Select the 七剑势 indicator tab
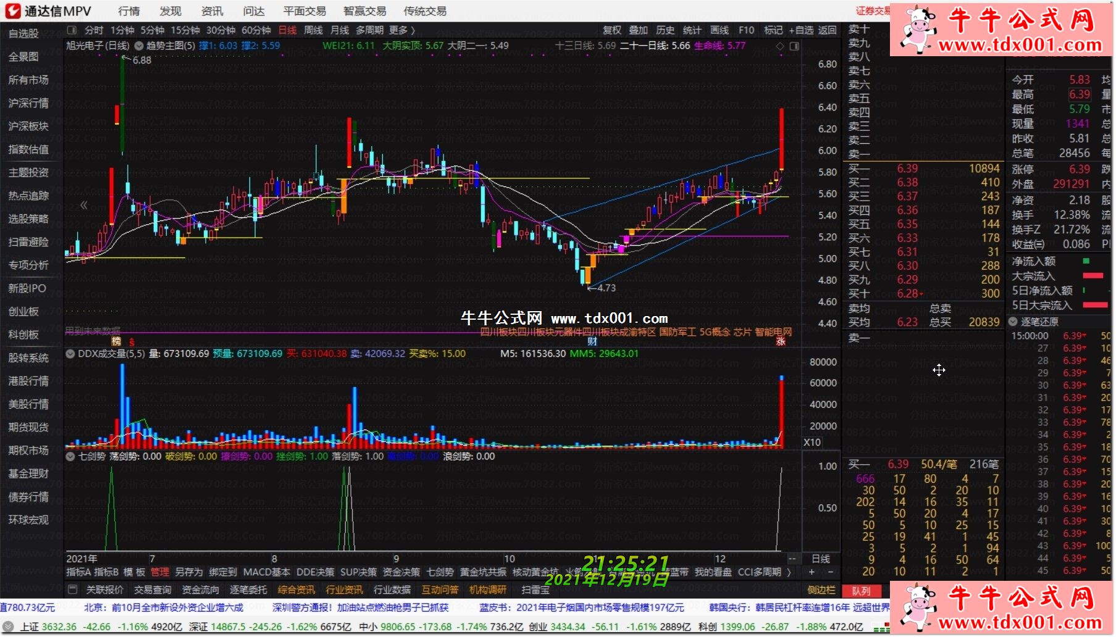 [x=440, y=572]
